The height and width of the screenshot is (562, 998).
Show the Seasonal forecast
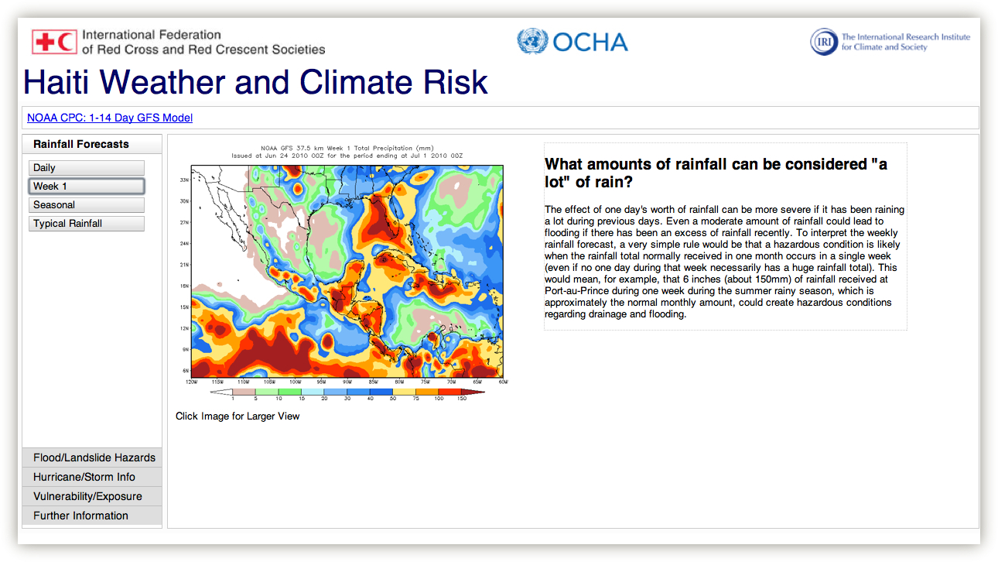[87, 205]
